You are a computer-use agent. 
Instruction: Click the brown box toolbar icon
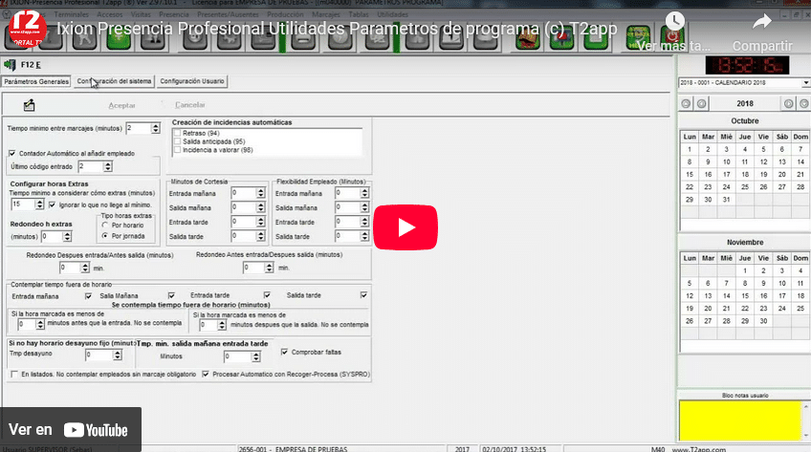[528, 37]
